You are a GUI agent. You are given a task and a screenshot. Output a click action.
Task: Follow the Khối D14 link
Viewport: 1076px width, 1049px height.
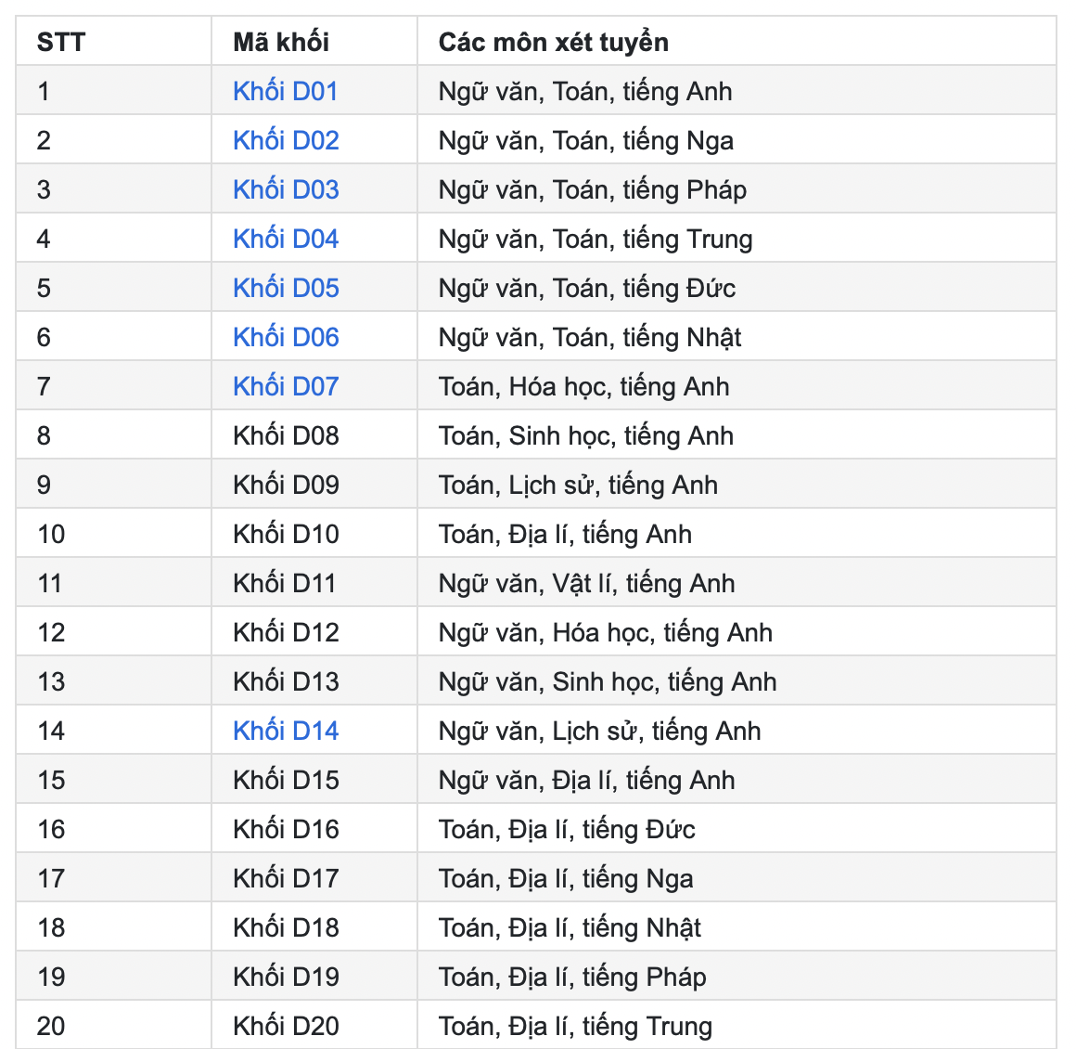click(286, 731)
